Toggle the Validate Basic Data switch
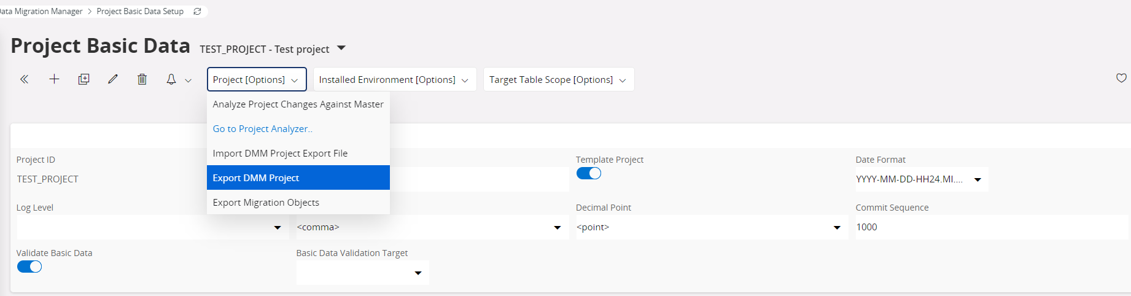 coord(29,267)
